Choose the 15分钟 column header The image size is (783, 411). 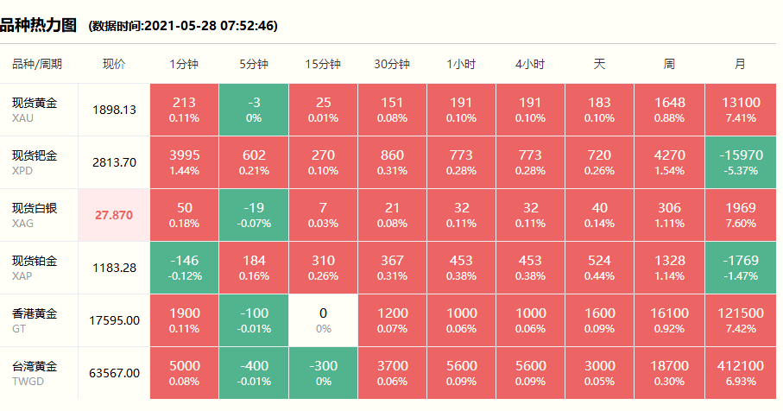[323, 65]
